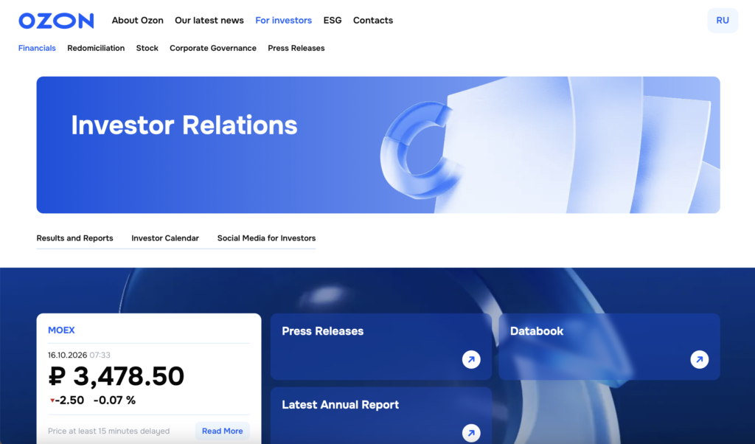Click the date 16.10.2026 on the stock card
The image size is (755, 444).
67,355
